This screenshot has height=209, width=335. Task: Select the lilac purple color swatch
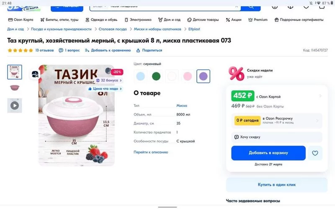click(203, 76)
